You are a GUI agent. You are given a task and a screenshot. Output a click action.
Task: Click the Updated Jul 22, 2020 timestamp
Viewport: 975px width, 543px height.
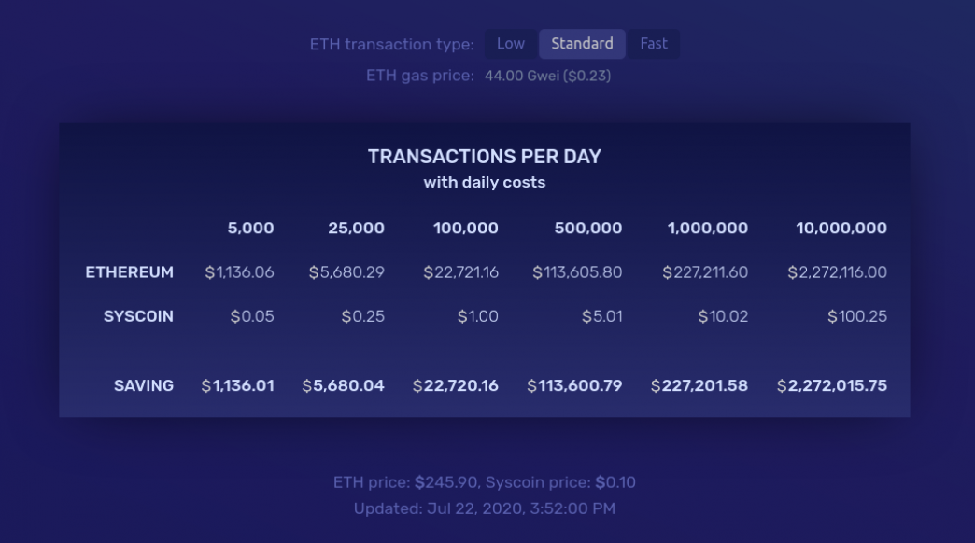(485, 508)
